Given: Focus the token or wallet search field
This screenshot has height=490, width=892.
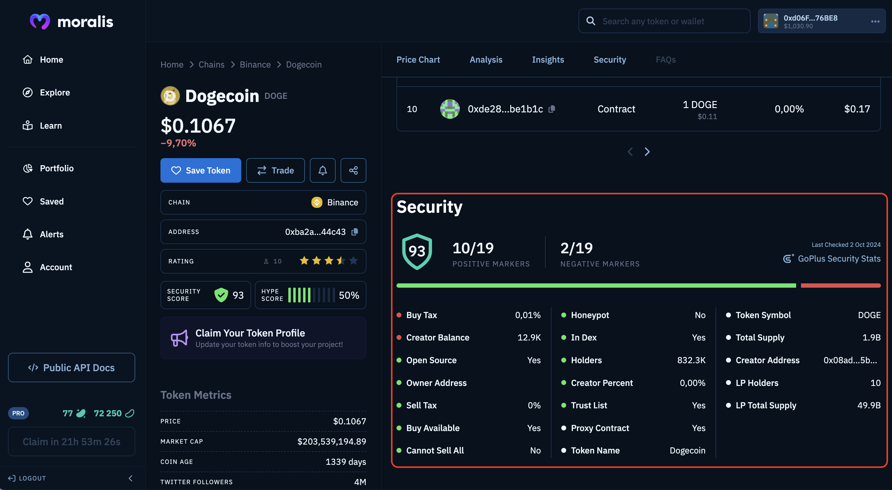Looking at the screenshot, I should point(664,21).
